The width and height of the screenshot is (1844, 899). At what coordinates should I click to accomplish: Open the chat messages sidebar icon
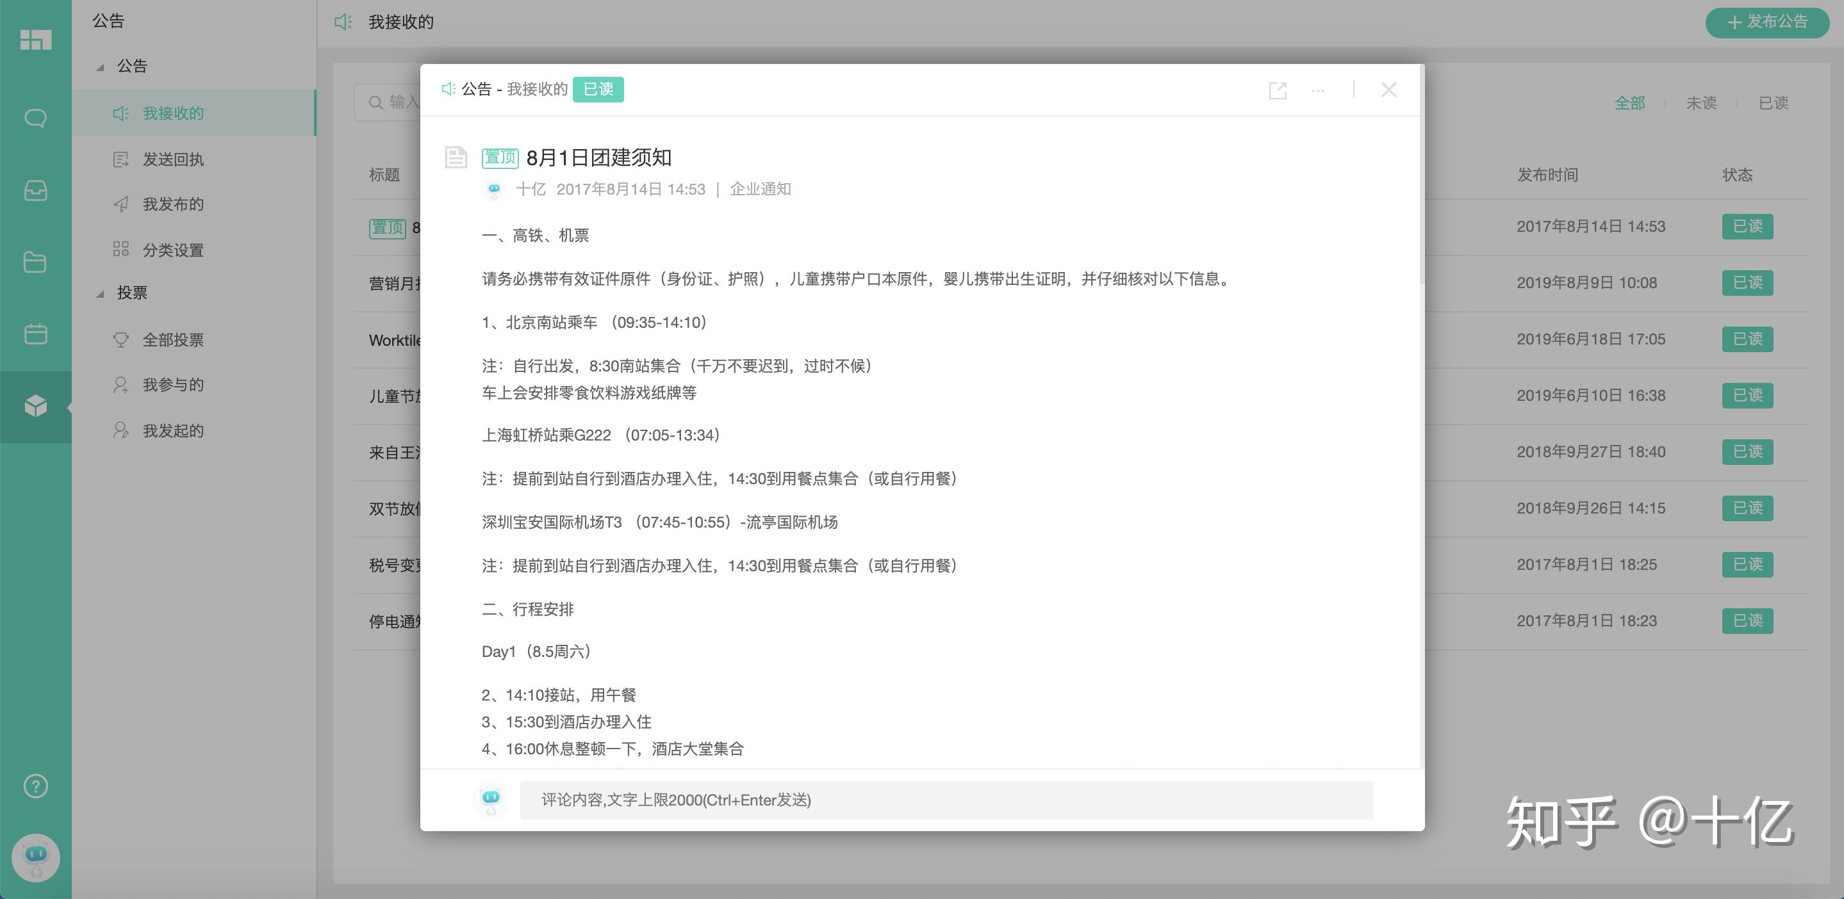tap(35, 118)
